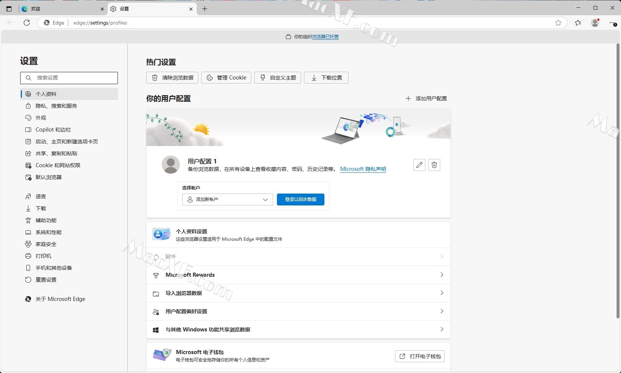
Task: Open 语言 settings section
Action: [x=69, y=197]
